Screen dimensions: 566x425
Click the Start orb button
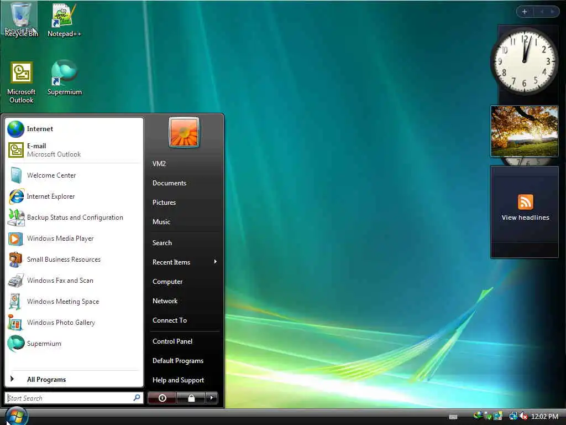tap(16, 416)
